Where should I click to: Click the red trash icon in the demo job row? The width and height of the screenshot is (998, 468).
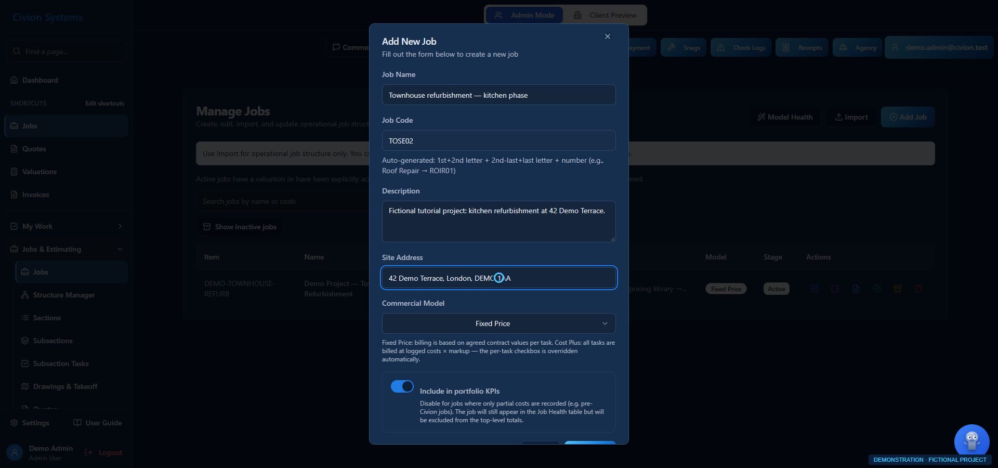coord(918,289)
